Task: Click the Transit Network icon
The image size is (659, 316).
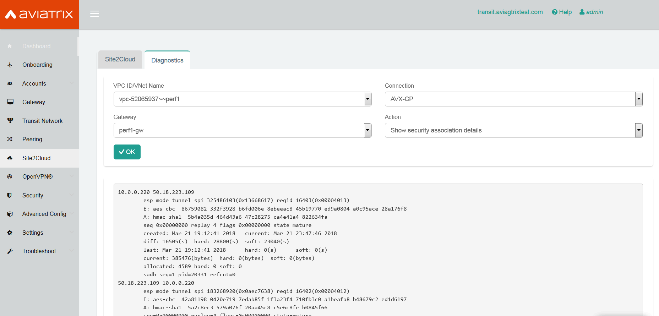Action: point(10,121)
